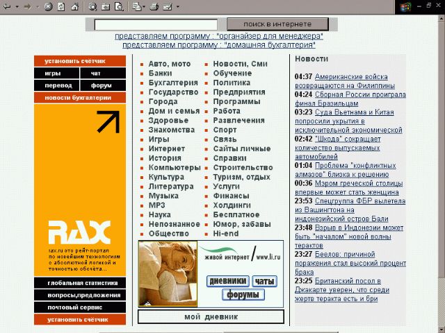The image size is (445, 333).
Task: Open the 'Туризм, отдых' category
Action: tap(241, 177)
